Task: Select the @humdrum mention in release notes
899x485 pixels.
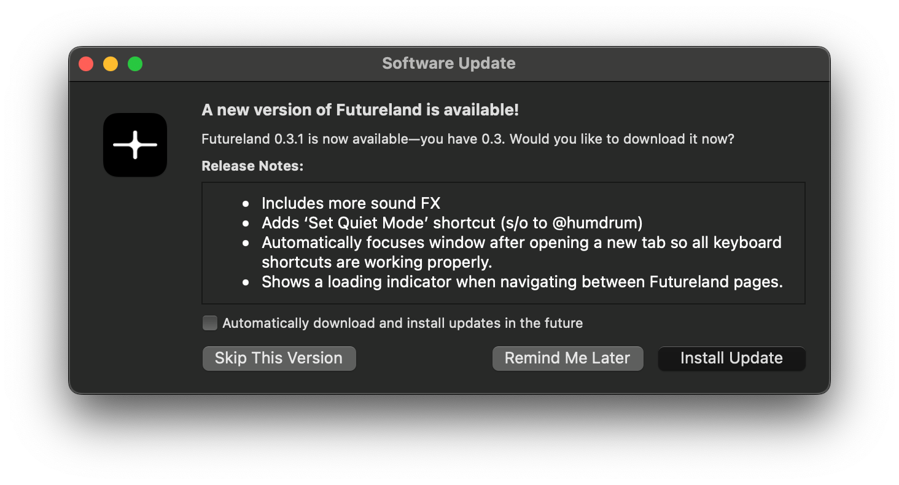Action: tap(609, 222)
